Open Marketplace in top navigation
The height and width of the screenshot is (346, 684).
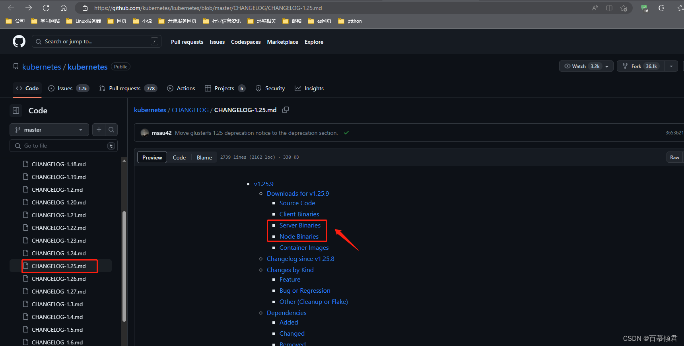click(283, 42)
